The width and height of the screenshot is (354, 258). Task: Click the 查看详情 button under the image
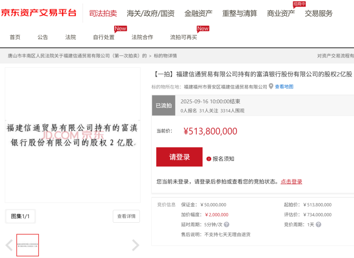[x=127, y=216]
